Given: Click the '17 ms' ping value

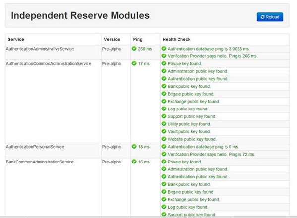Looking at the screenshot, I should pos(144,64).
